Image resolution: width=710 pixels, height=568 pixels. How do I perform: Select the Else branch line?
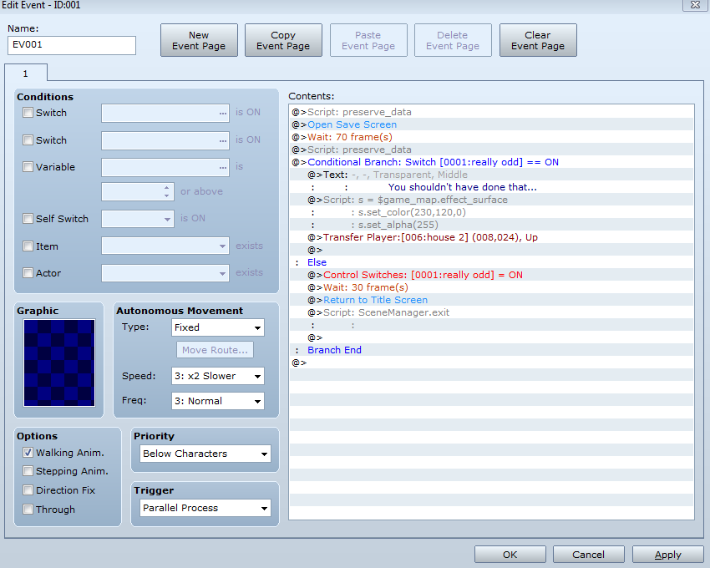pos(491,262)
